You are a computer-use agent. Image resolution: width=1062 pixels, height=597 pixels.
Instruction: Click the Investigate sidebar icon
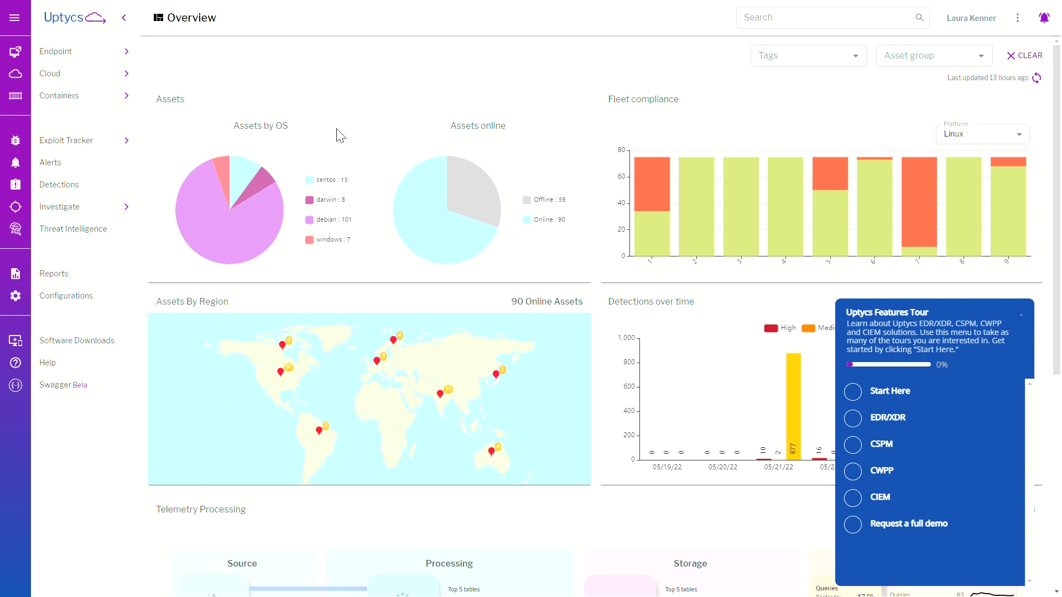pos(15,207)
